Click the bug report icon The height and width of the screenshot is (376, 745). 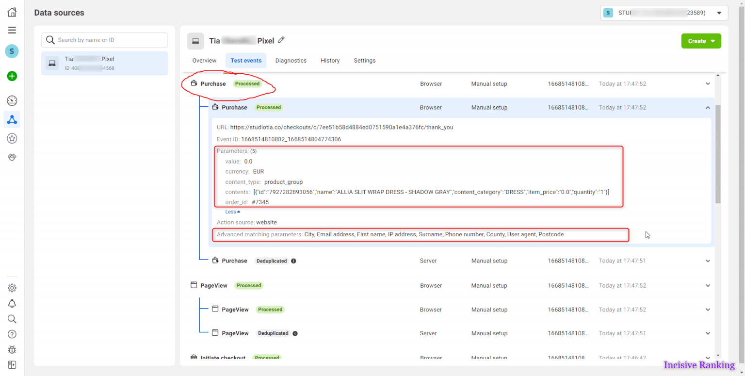point(12,349)
